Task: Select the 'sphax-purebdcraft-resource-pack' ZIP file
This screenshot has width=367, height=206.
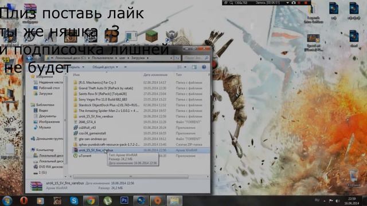Action: tap(107, 144)
